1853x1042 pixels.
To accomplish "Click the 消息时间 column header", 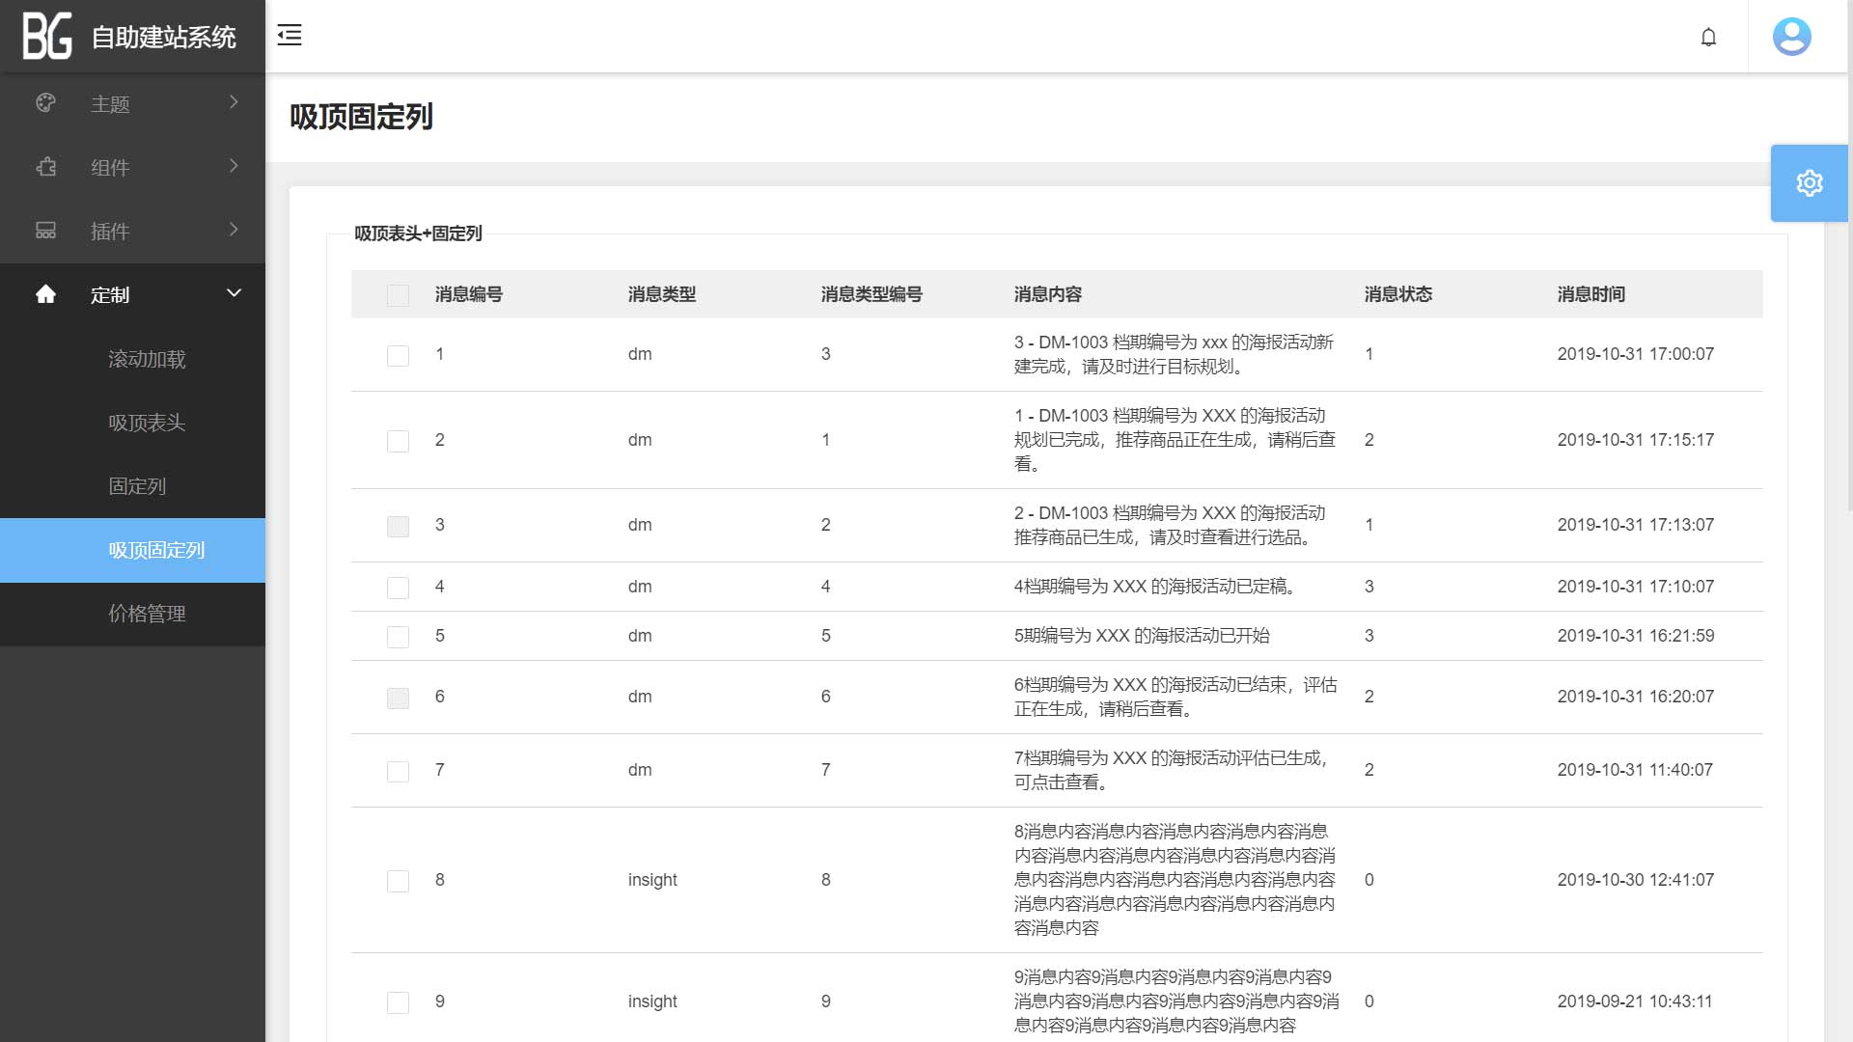I will 1590,294.
